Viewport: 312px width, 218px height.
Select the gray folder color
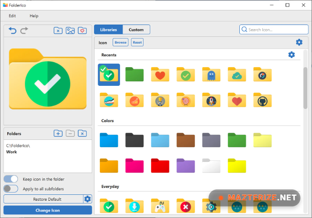click(x=211, y=140)
